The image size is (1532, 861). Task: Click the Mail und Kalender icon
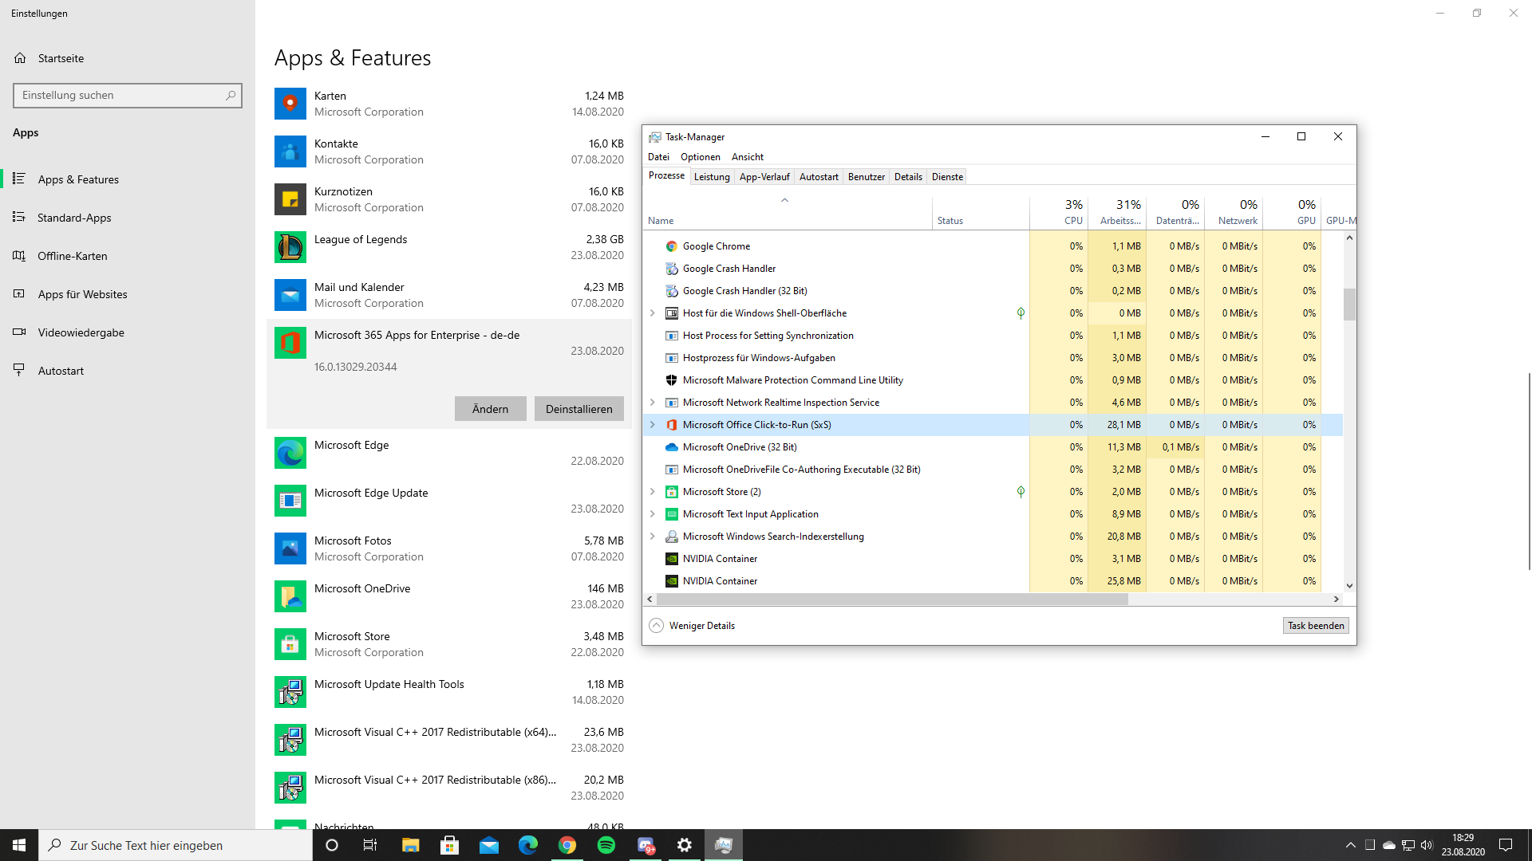click(290, 295)
